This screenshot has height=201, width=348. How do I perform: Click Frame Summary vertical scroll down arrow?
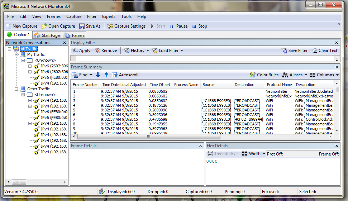click(x=337, y=131)
